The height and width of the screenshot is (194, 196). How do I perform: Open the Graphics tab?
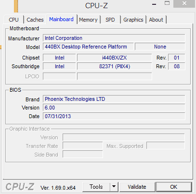pos(133,20)
